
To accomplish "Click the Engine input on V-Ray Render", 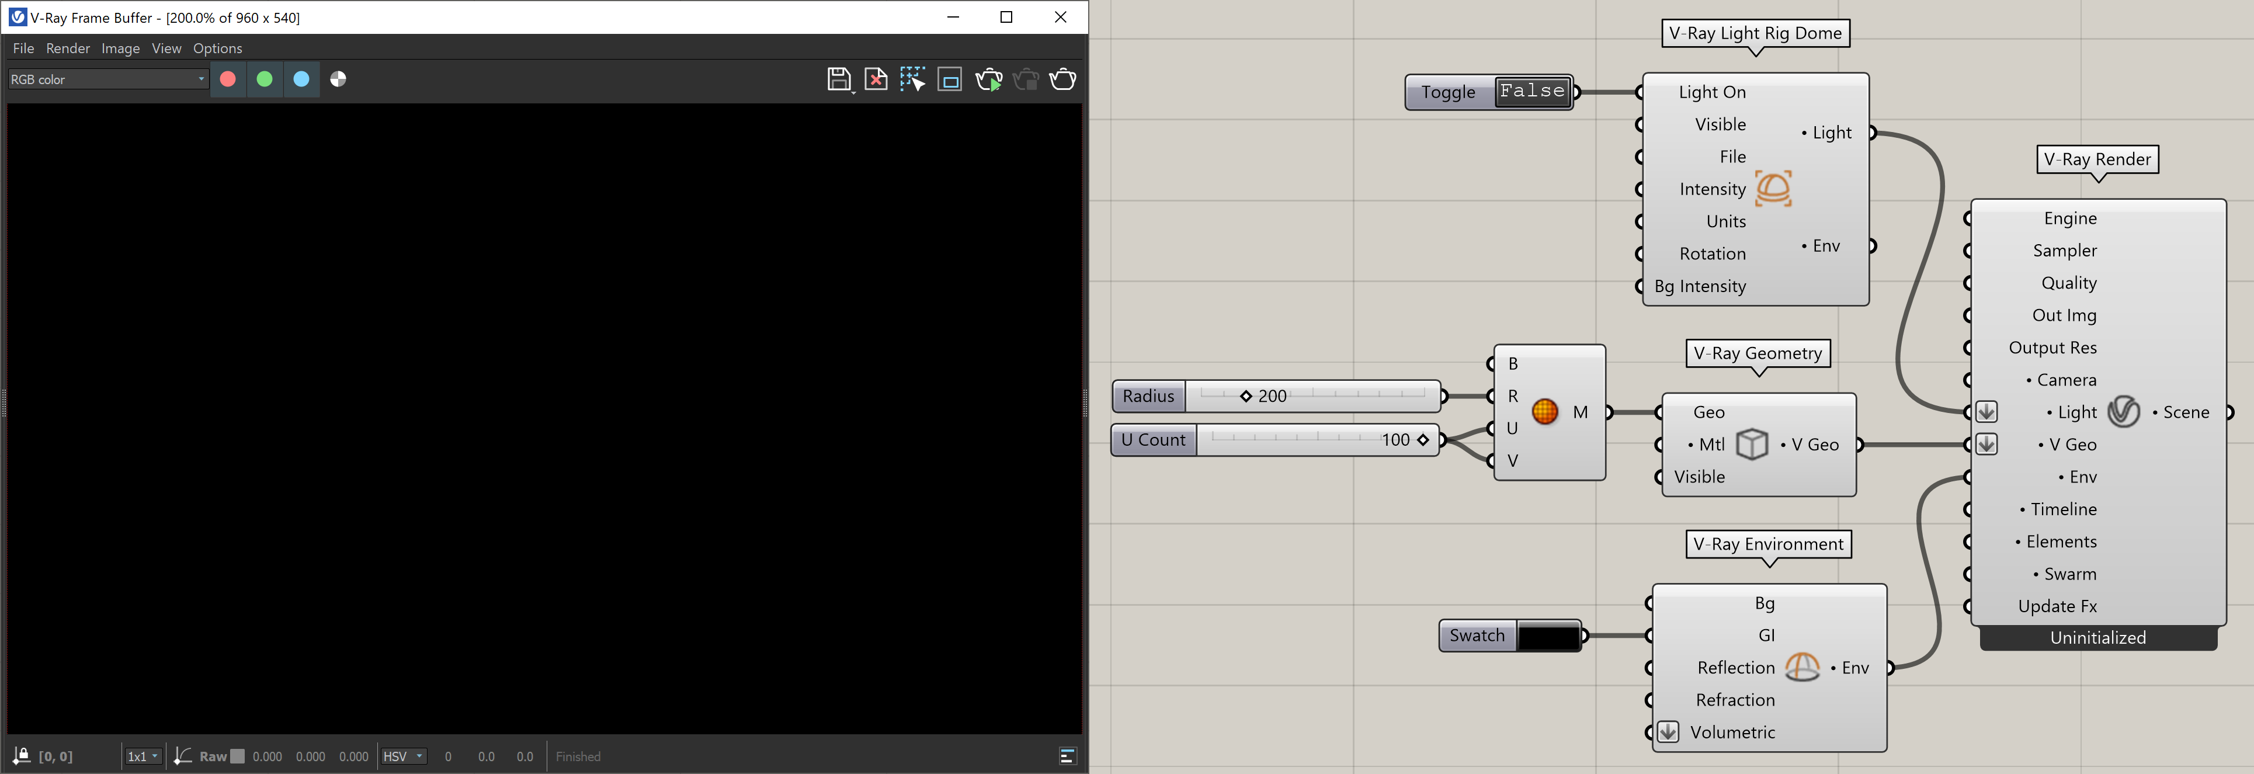I will click(x=2070, y=218).
